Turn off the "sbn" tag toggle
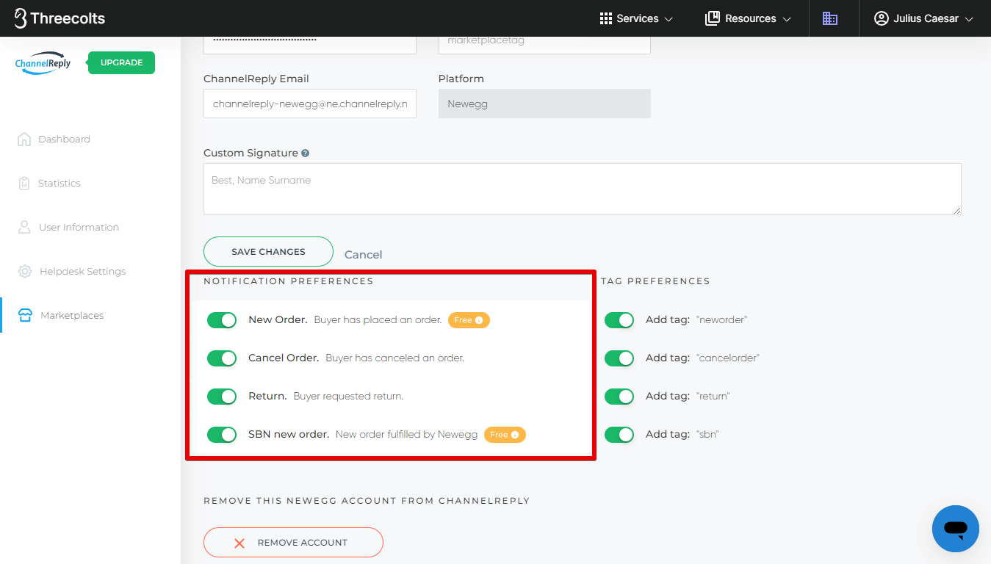The width and height of the screenshot is (991, 564). (619, 435)
